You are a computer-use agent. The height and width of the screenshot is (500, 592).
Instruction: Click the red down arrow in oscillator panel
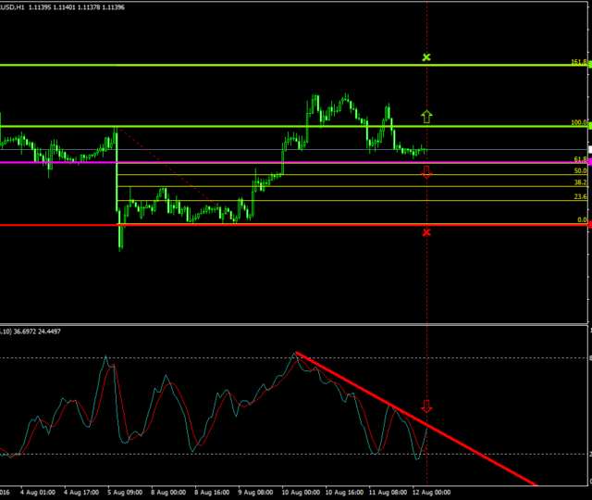click(426, 406)
